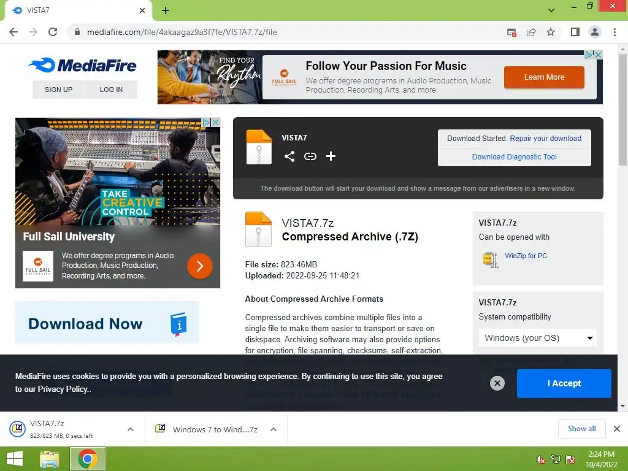Open the Download Diagnostic Tool link
The image size is (628, 471).
pos(515,156)
